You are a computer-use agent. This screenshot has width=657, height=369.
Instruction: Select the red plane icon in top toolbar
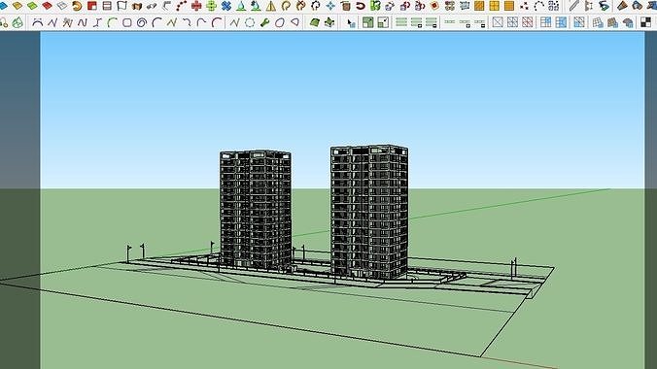point(47,6)
